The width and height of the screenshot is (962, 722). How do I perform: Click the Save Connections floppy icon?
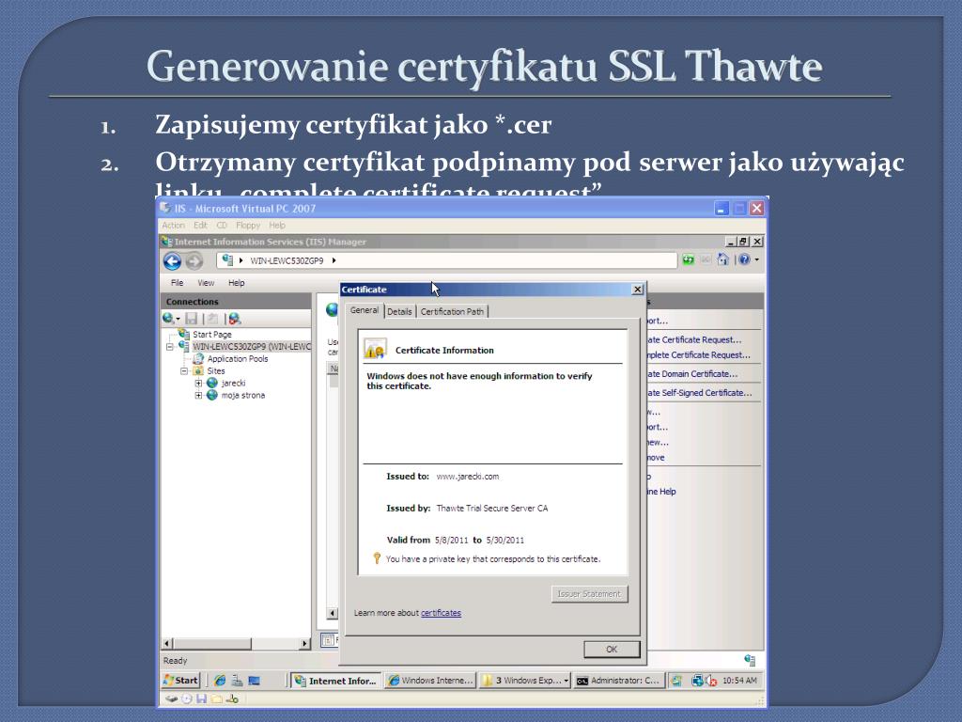pos(192,319)
